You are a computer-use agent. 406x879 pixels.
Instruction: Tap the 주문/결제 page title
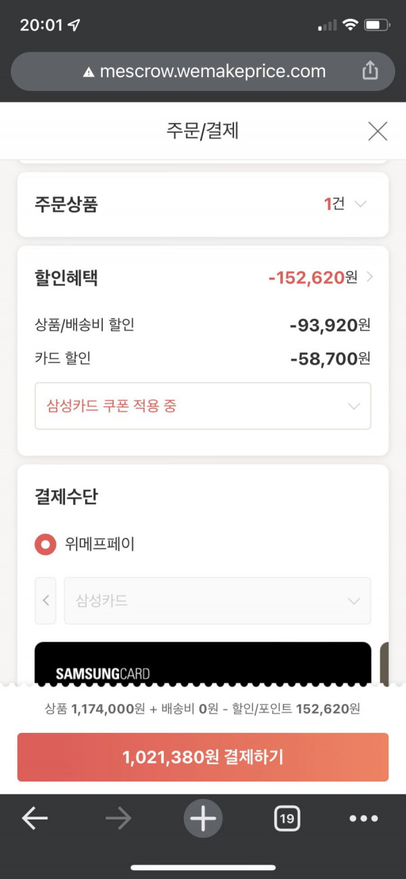[x=203, y=131]
